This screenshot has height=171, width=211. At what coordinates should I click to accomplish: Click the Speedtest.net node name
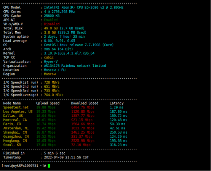tap(16, 108)
